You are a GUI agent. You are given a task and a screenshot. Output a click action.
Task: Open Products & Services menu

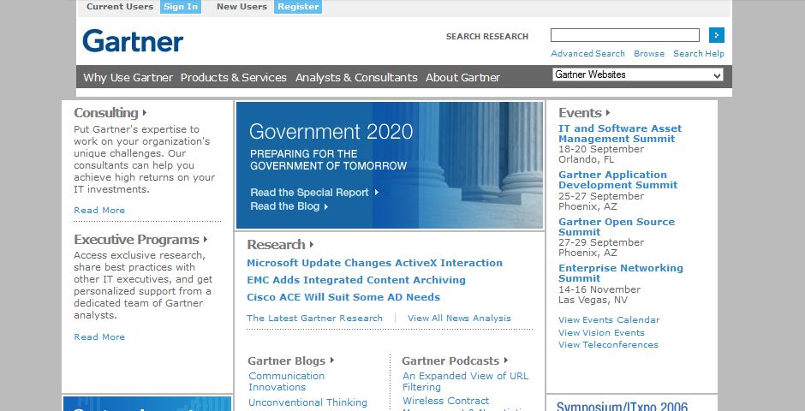(234, 77)
